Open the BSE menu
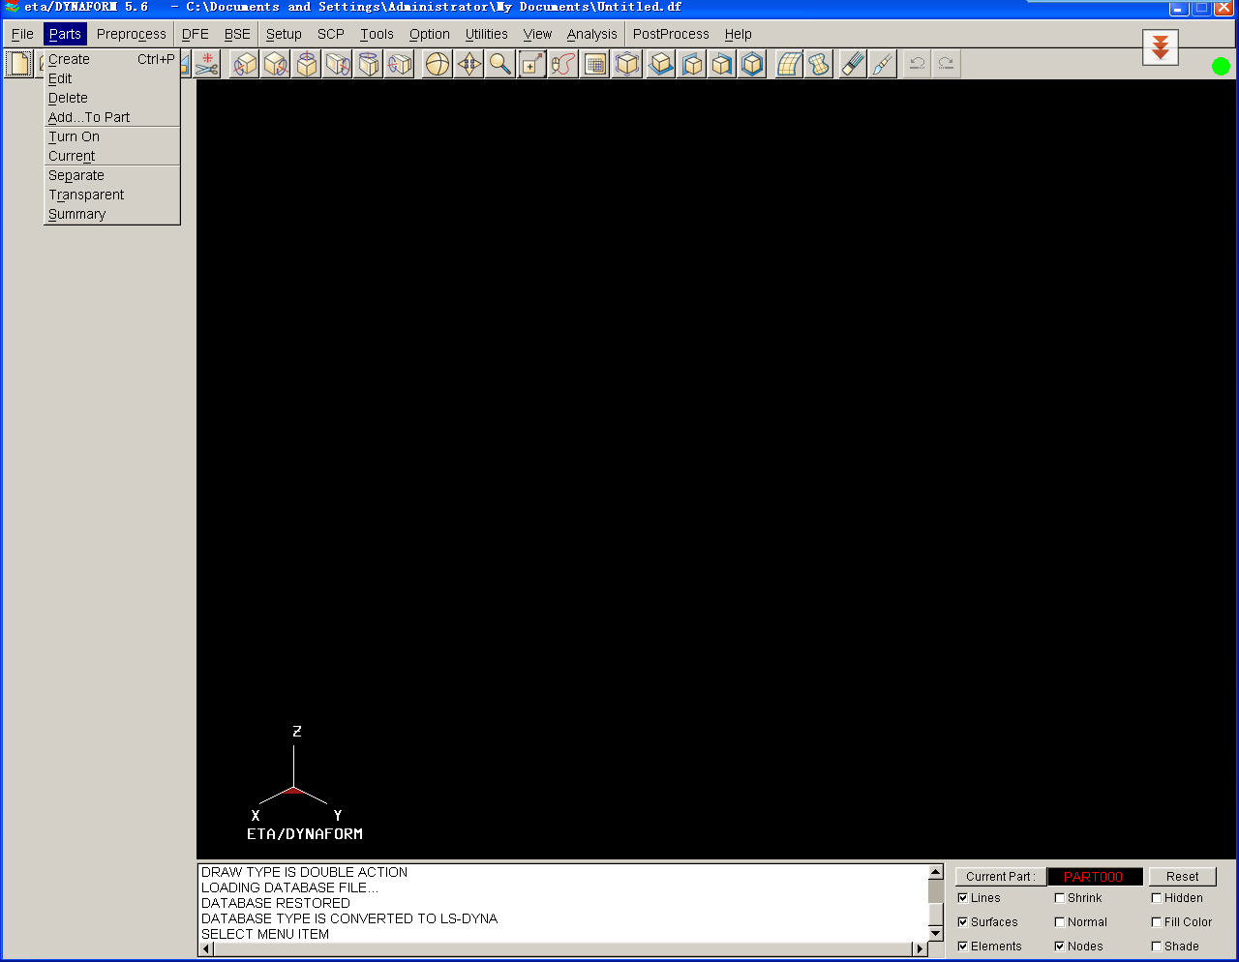Image resolution: width=1239 pixels, height=962 pixels. coord(237,34)
